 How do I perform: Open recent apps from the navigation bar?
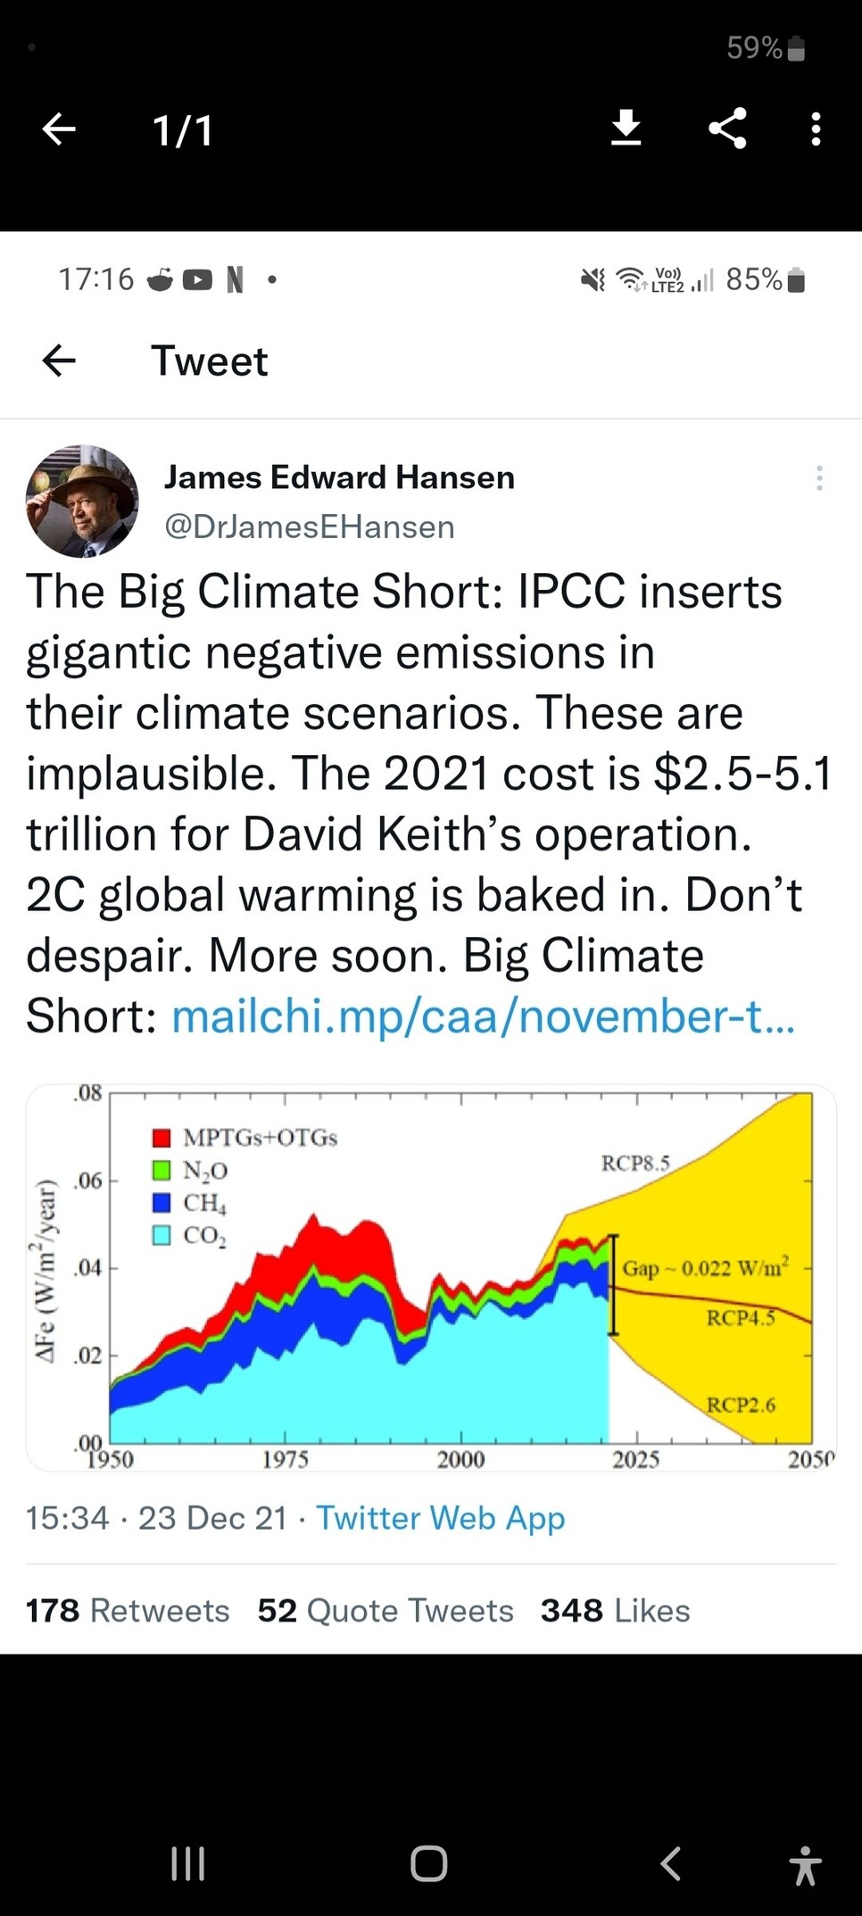pyautogui.click(x=188, y=1863)
